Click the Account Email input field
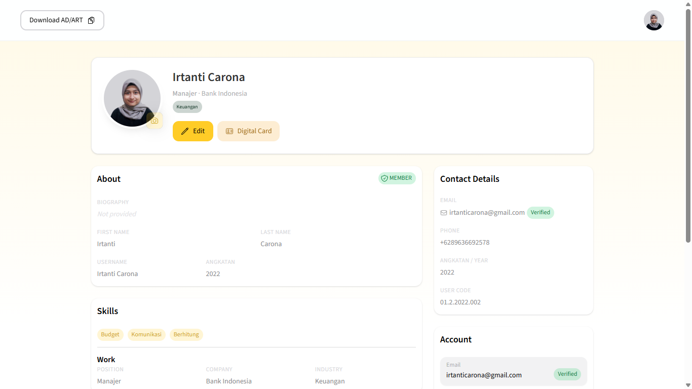 pyautogui.click(x=496, y=375)
